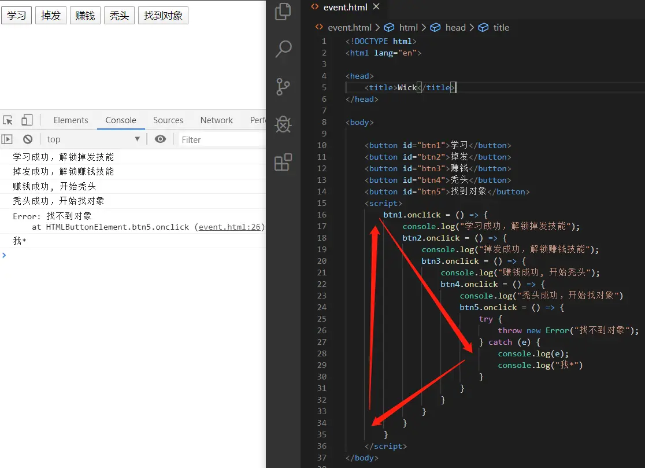The image size is (645, 468).
Task: Click the title breadcrumb item
Action: (x=501, y=28)
